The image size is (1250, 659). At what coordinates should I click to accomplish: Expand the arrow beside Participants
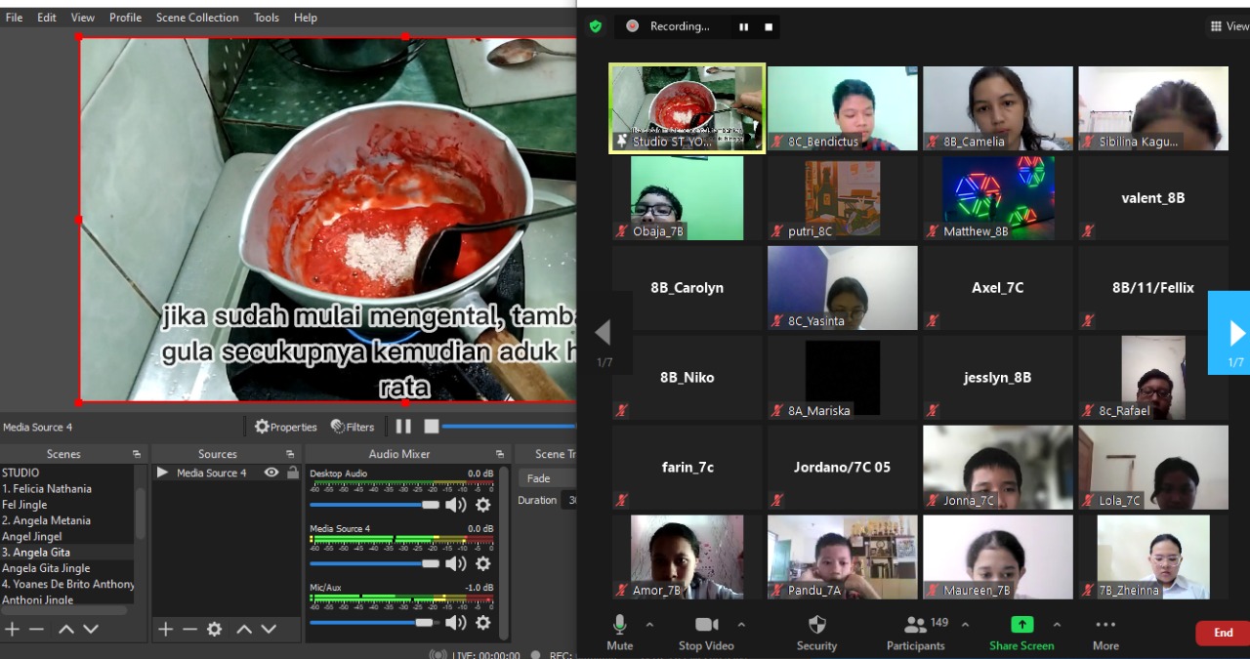point(965,625)
